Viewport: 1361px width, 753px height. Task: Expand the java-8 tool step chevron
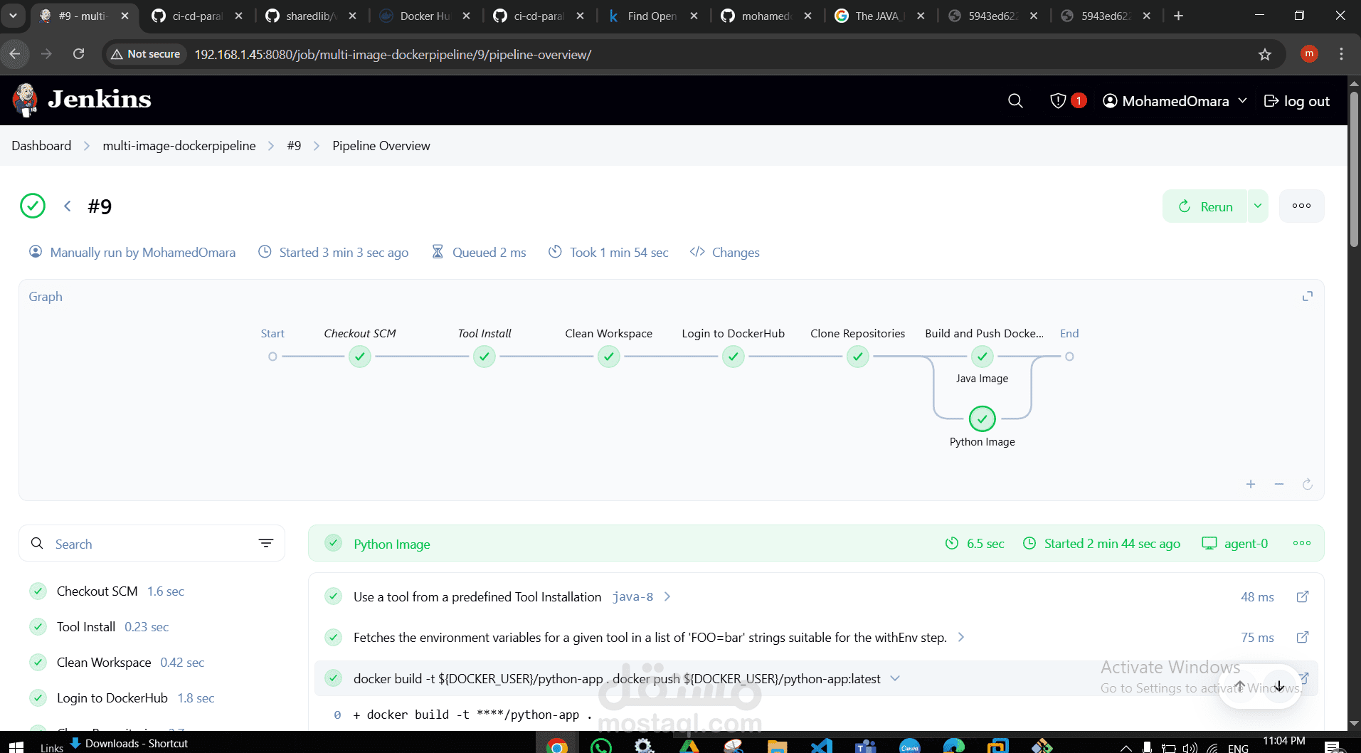(667, 596)
